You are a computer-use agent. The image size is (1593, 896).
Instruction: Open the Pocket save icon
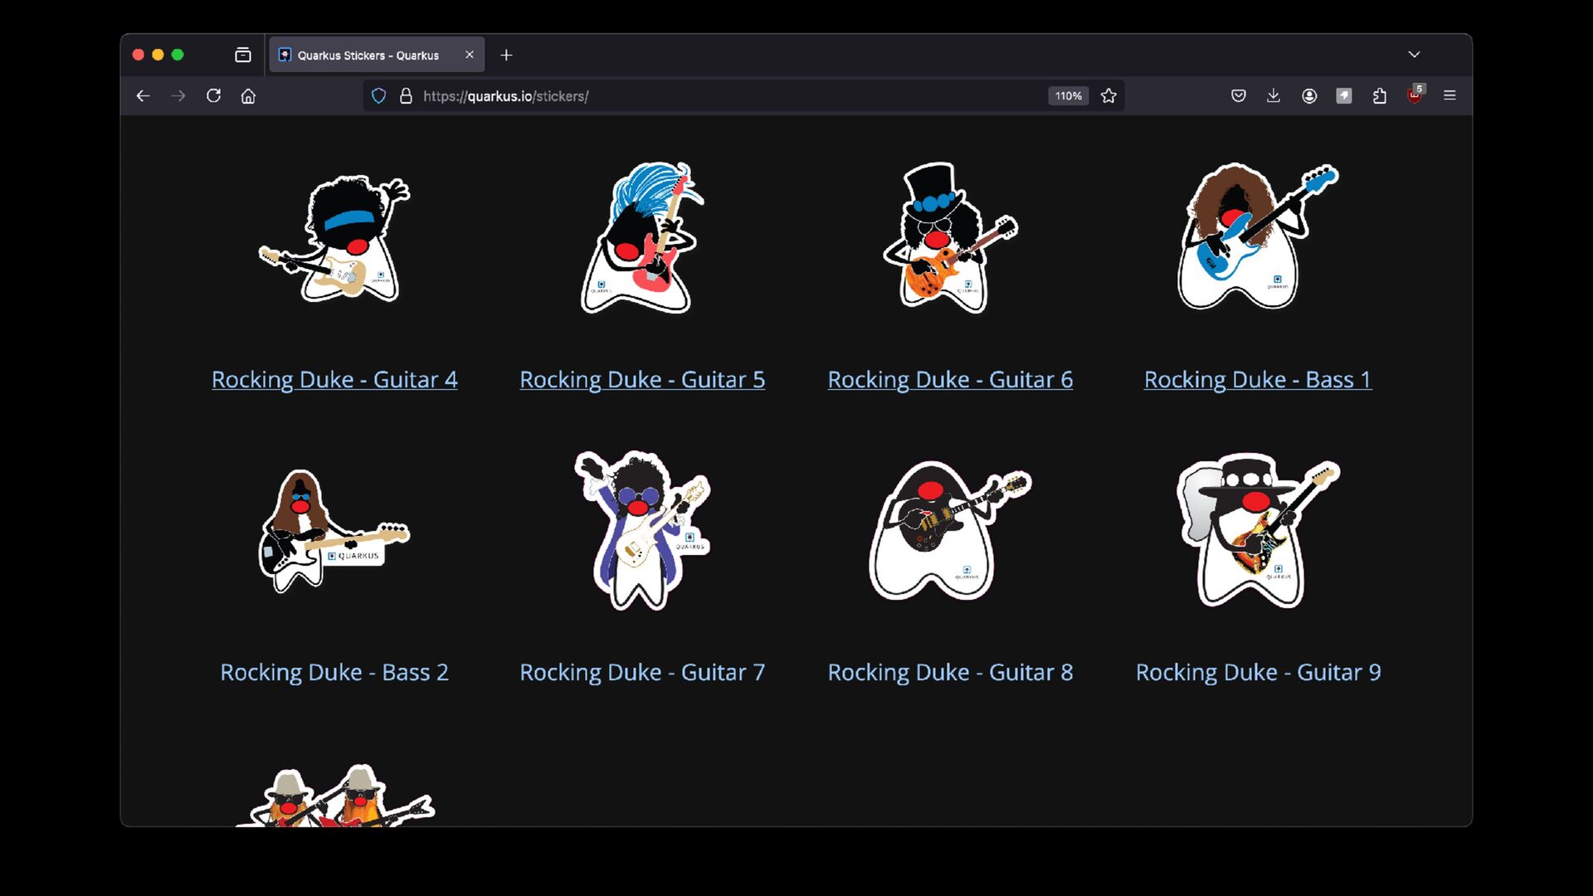[1238, 96]
